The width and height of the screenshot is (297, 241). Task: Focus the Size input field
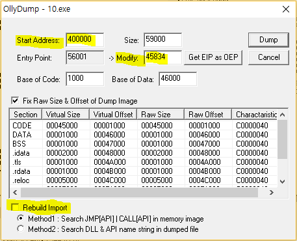[x=163, y=40]
